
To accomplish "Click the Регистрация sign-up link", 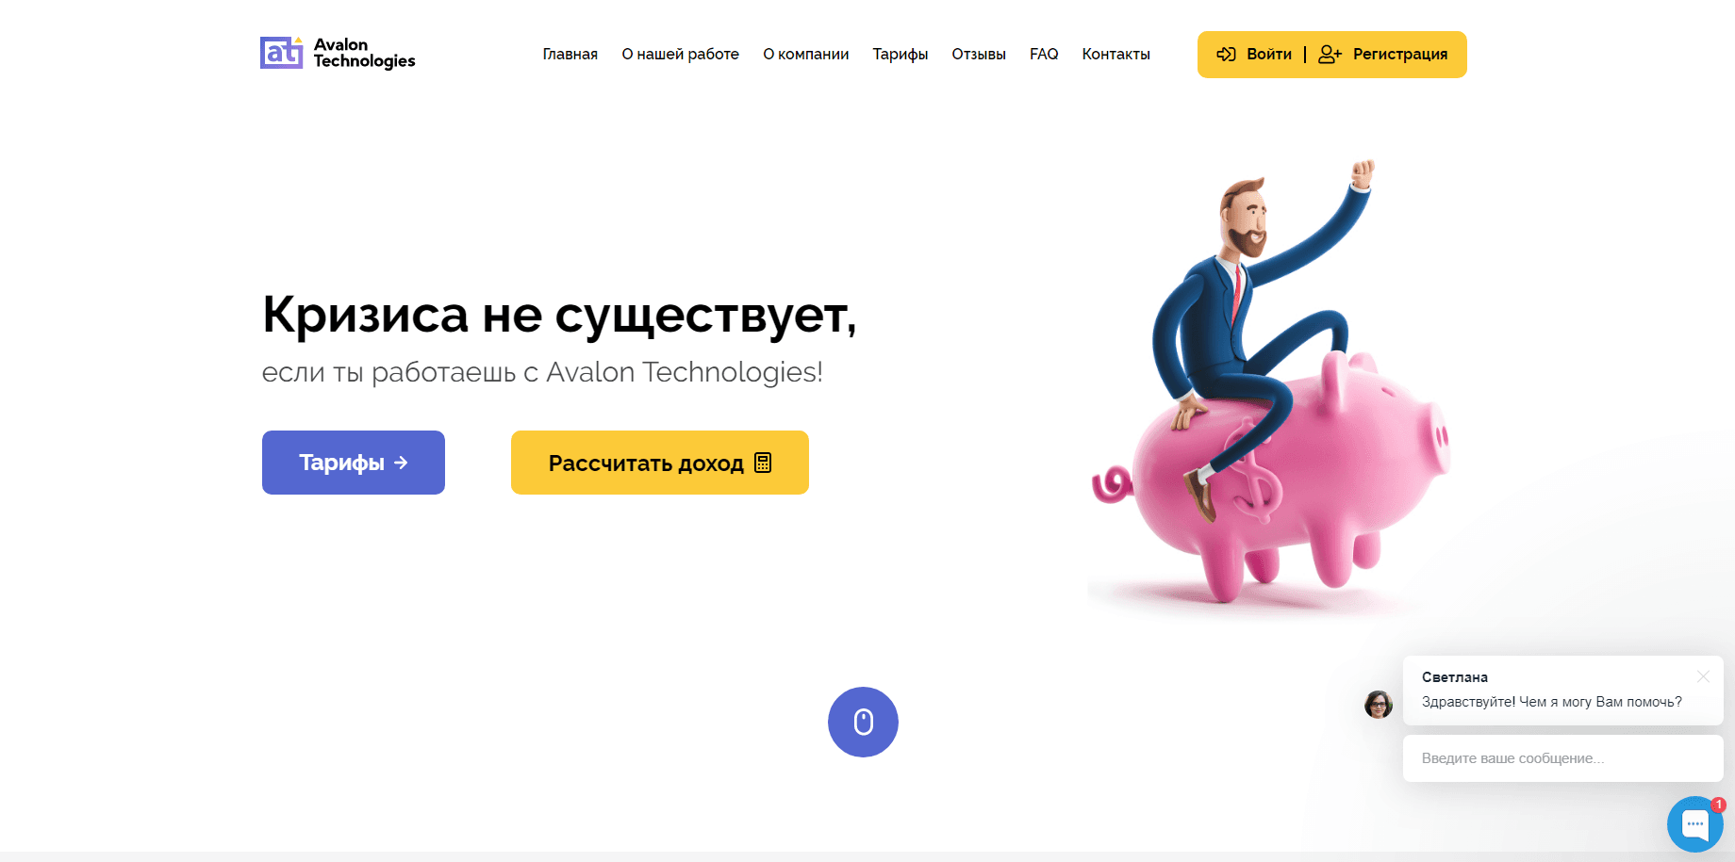I will [x=1400, y=55].
